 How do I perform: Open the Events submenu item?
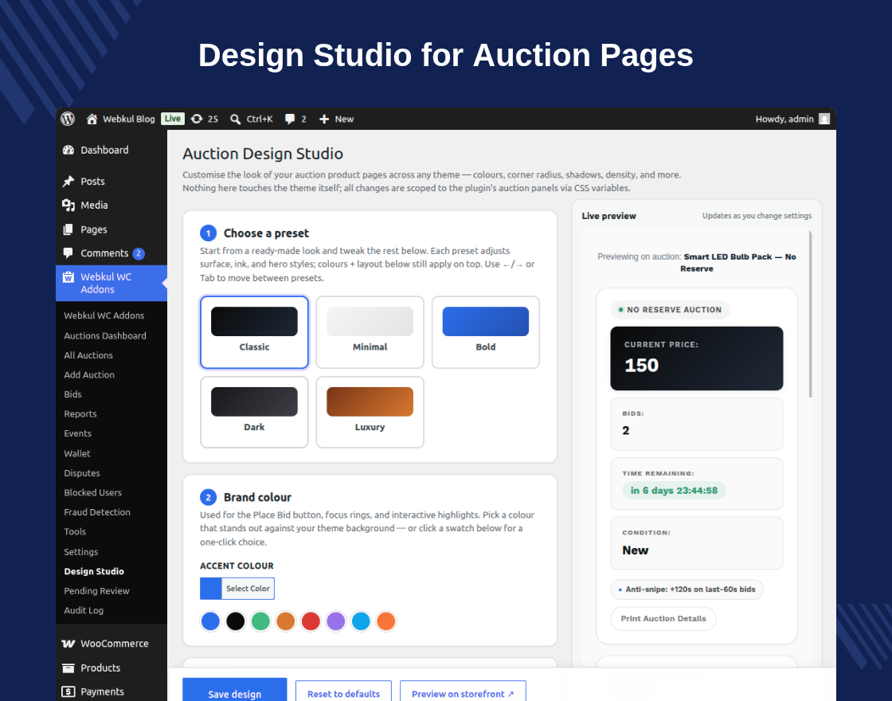pyautogui.click(x=77, y=433)
